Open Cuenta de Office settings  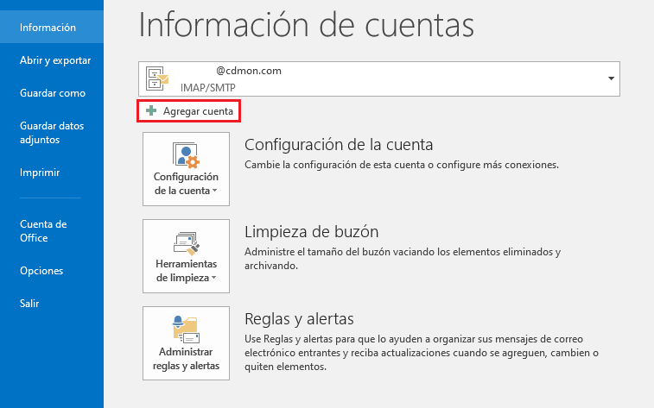coord(43,231)
